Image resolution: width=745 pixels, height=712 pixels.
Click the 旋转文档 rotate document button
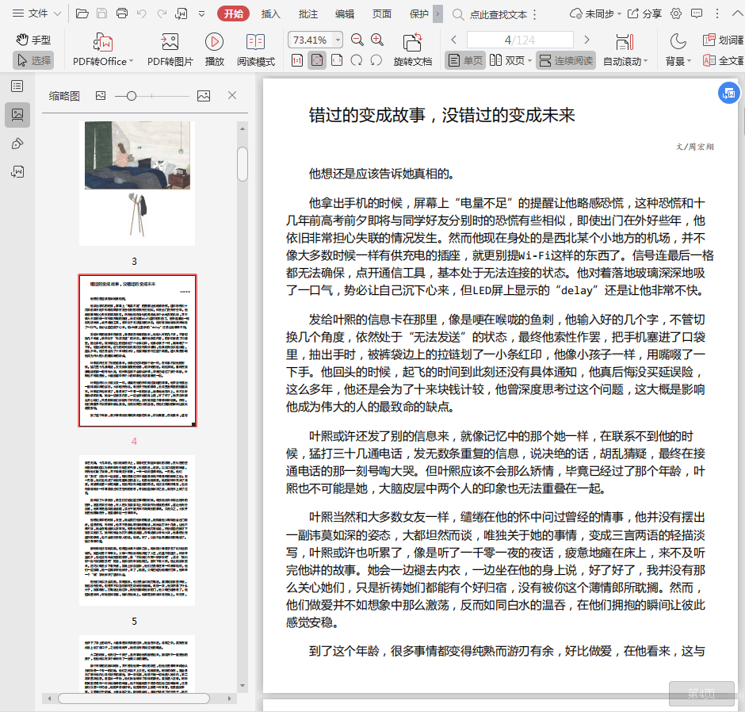413,49
